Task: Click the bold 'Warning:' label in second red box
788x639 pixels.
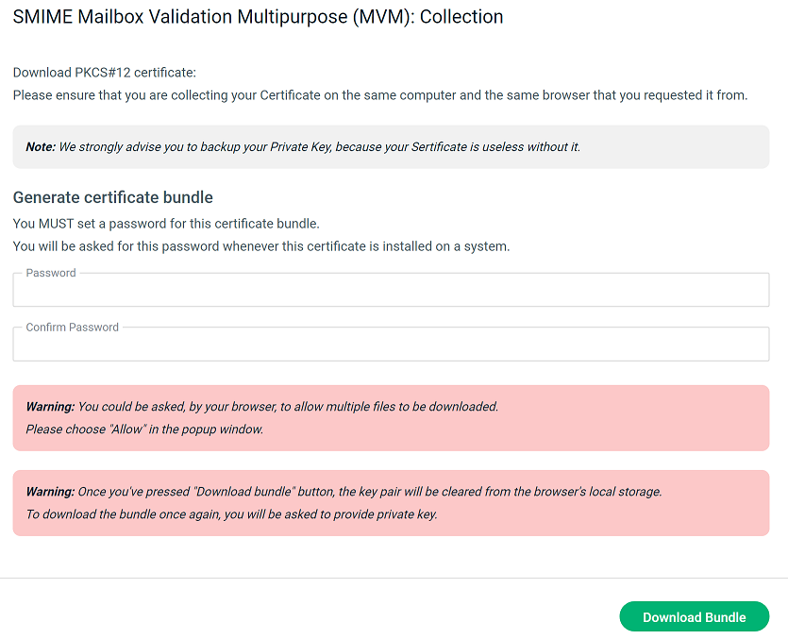Action: (x=50, y=492)
